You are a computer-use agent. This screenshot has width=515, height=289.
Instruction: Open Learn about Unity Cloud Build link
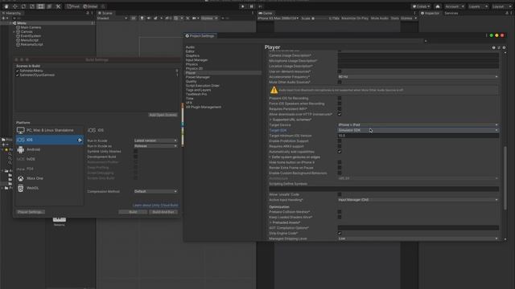click(155, 206)
